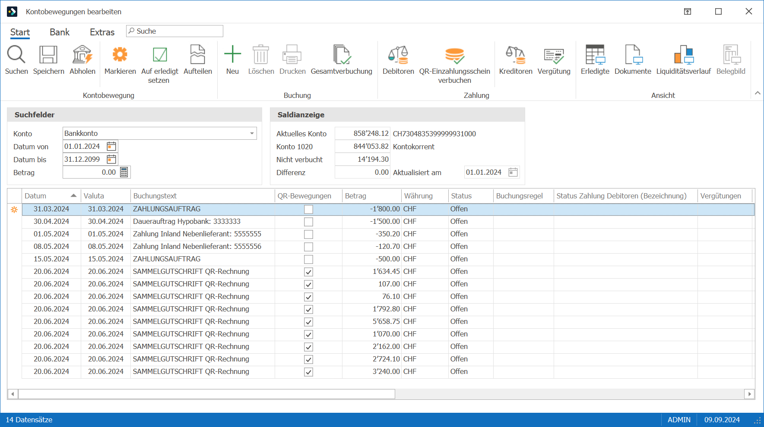The height and width of the screenshot is (427, 764).
Task: Click the horizontal scrollbar thumb
Action: point(206,394)
